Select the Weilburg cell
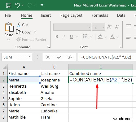 click(x=54, y=86)
